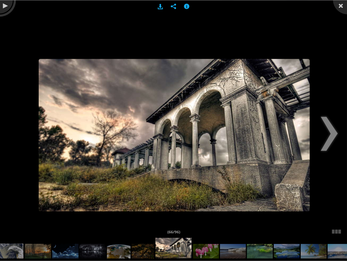This screenshot has width=347, height=261.
Task: Open the pink bleeding heart flowers thumbnail
Action: coord(206,251)
